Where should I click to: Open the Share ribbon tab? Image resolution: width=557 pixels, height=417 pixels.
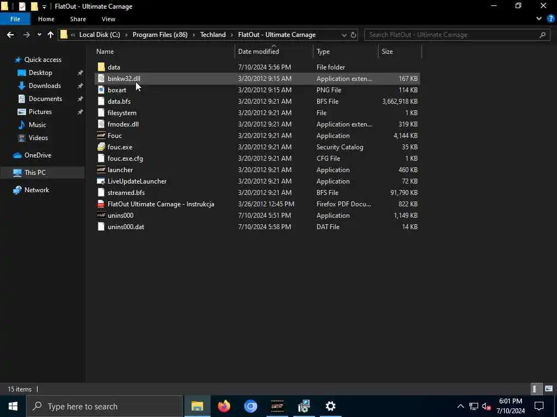point(78,19)
